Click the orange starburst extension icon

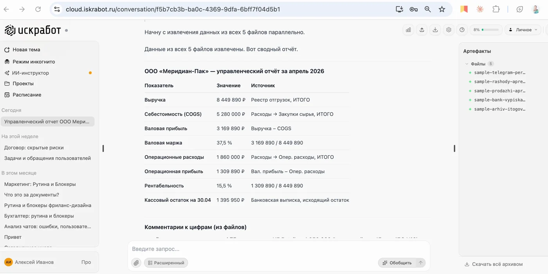tap(480, 9)
